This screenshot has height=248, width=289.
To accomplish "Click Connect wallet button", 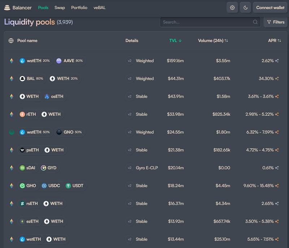I will coord(270,8).
